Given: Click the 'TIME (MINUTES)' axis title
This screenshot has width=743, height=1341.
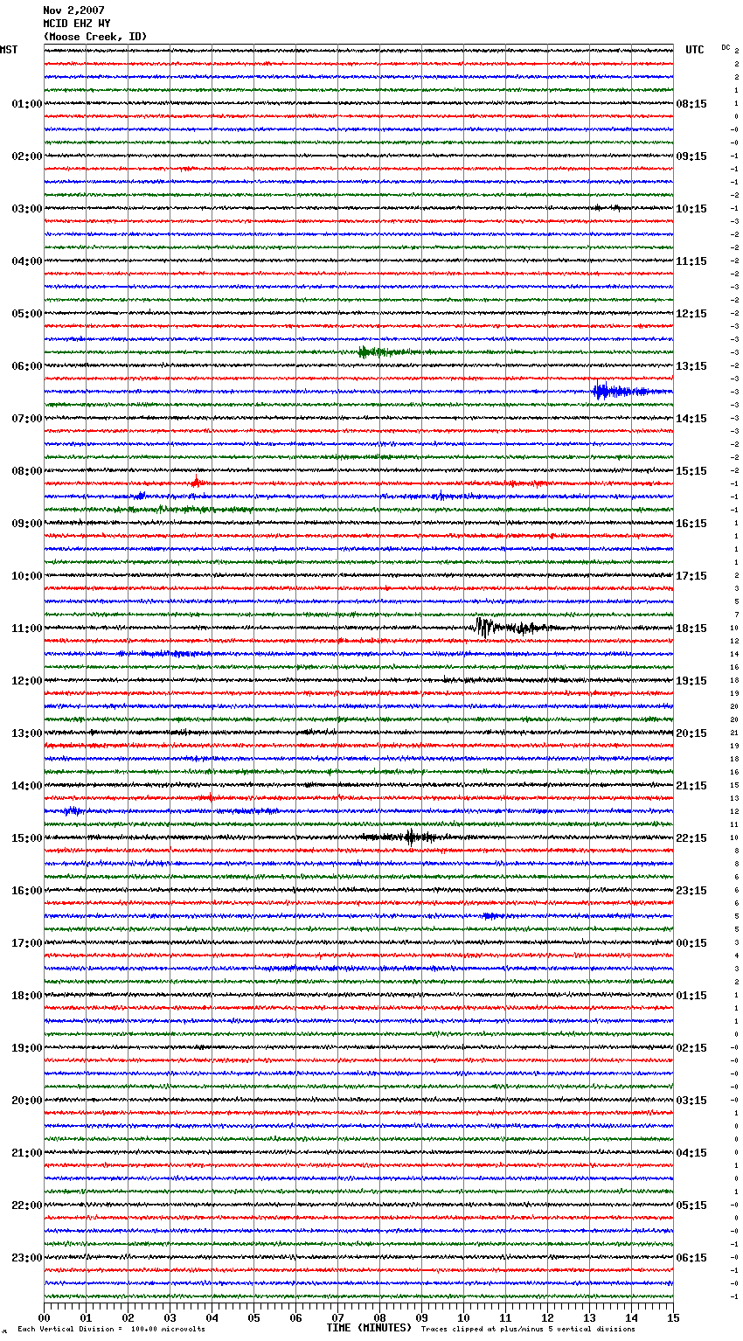Looking at the screenshot, I should [369, 1328].
